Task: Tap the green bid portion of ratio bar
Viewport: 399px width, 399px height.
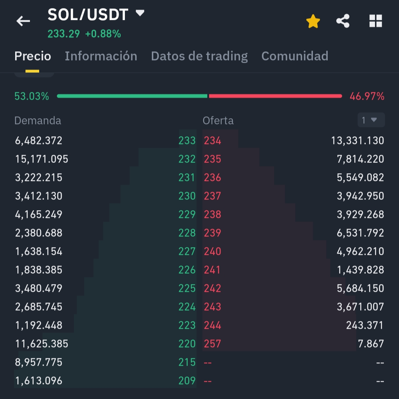Action: click(x=132, y=96)
